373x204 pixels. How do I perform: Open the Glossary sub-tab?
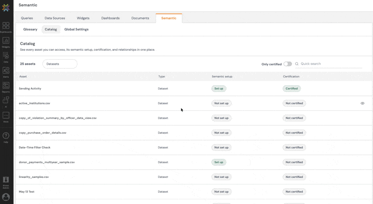30,29
